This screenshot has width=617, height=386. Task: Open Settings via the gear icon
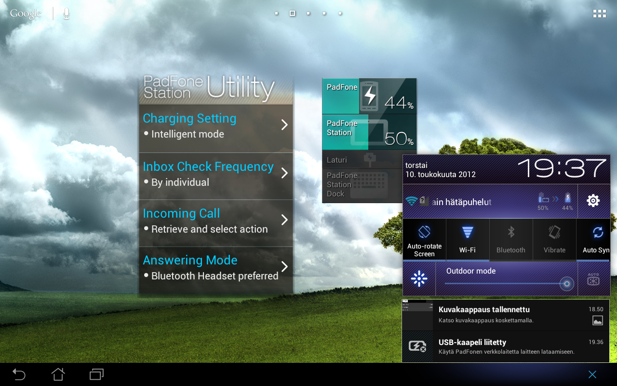593,201
